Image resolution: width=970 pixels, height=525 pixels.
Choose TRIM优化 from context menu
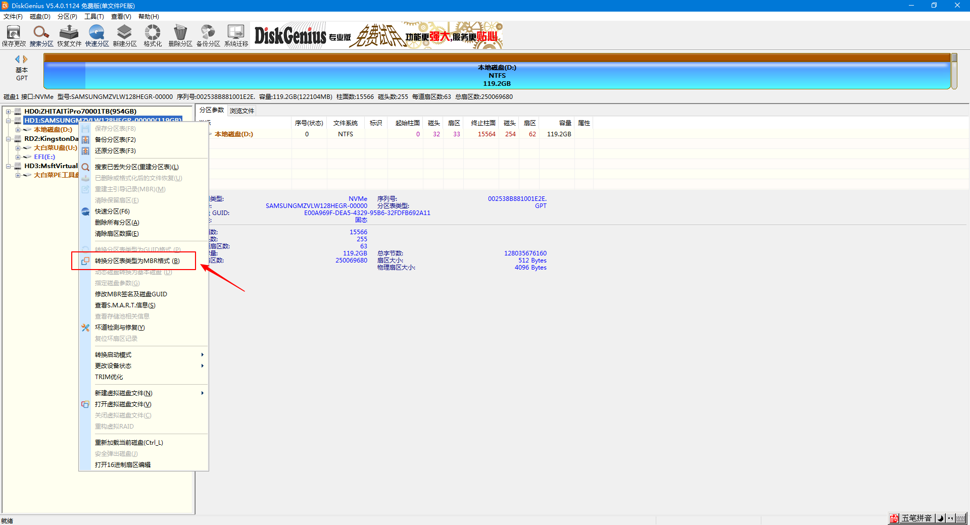(143, 377)
